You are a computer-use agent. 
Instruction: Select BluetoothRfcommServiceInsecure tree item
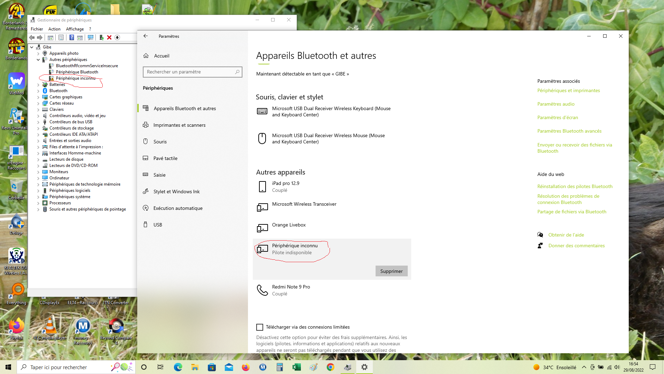(x=87, y=66)
